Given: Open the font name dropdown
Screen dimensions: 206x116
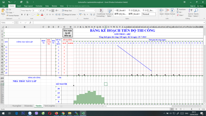Looking at the screenshot, I should (32, 11).
